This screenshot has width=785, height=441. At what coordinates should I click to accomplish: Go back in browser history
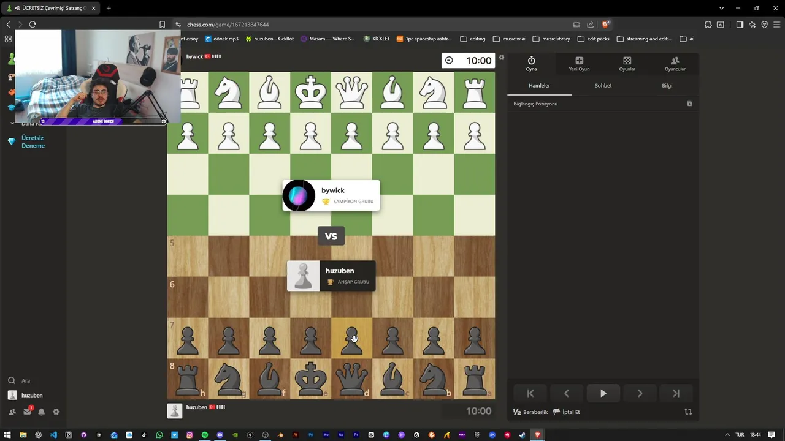coord(8,24)
